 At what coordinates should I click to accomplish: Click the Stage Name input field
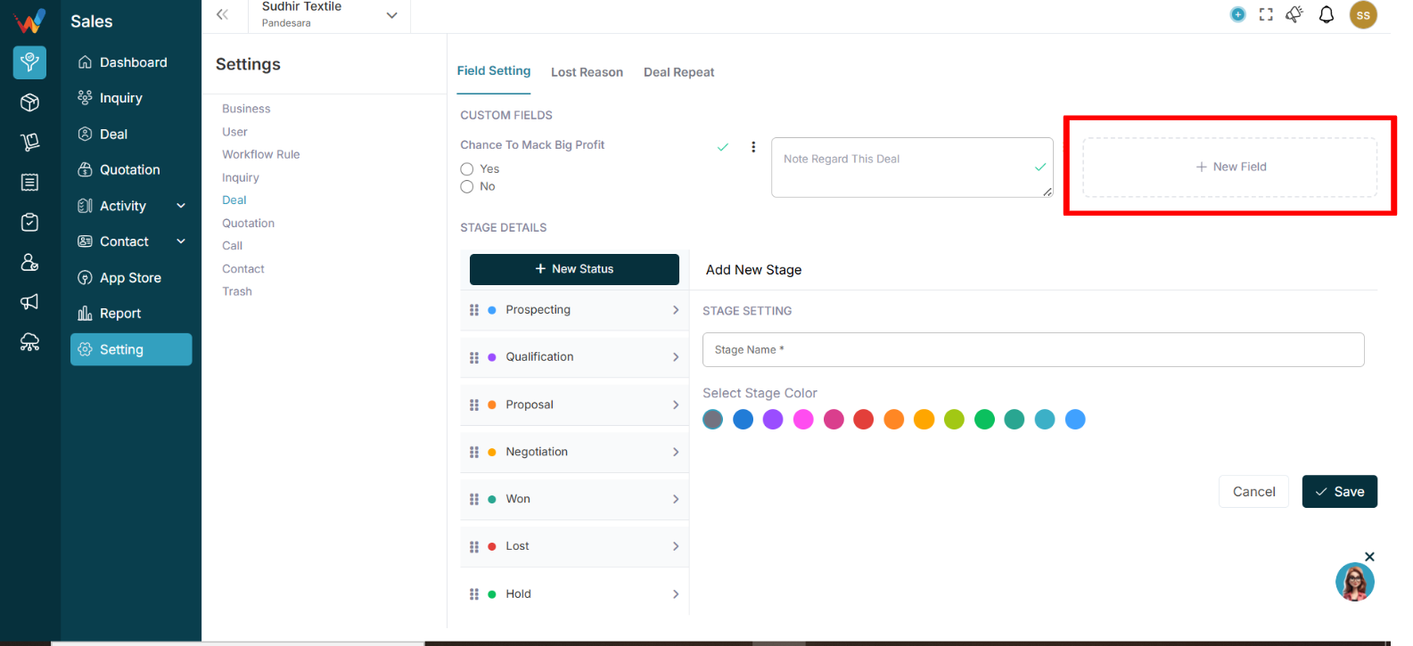(x=1033, y=349)
